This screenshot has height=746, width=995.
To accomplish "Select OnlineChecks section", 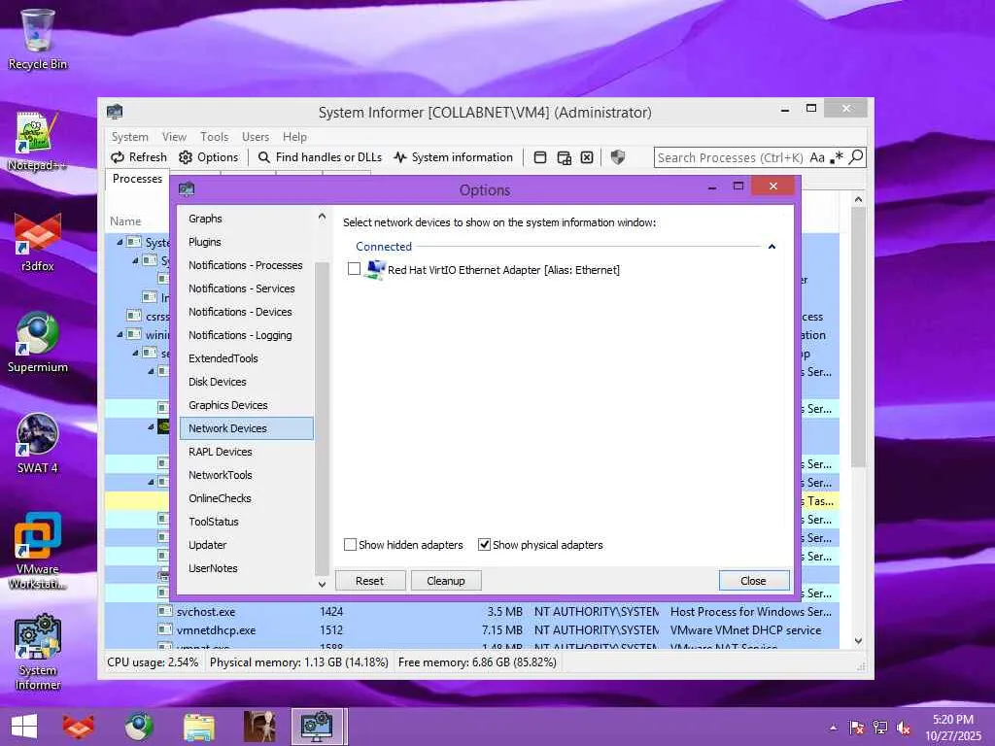I will (246, 498).
